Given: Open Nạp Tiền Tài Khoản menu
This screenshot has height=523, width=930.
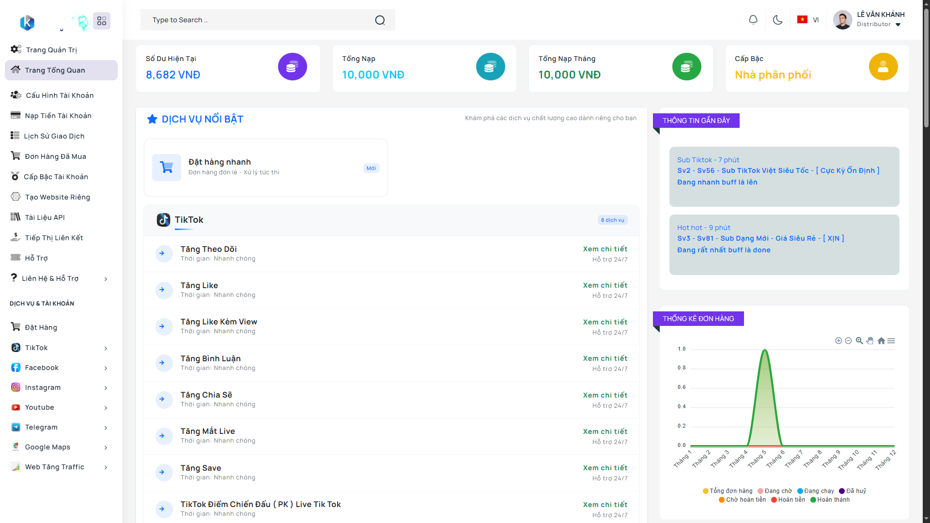Looking at the screenshot, I should pos(58,116).
